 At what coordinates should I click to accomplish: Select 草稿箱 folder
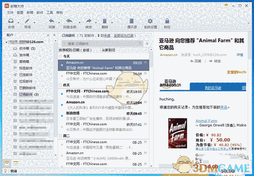click(21, 61)
